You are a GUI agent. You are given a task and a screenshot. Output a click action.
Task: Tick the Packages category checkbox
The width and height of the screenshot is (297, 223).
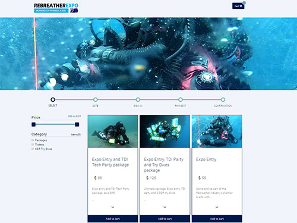click(x=33, y=140)
